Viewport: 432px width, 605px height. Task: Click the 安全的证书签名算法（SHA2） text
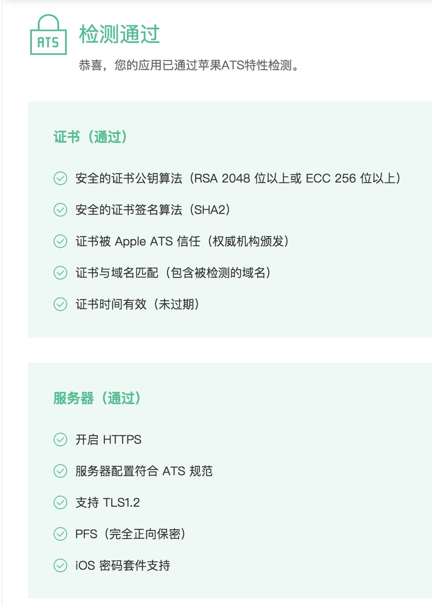(153, 210)
